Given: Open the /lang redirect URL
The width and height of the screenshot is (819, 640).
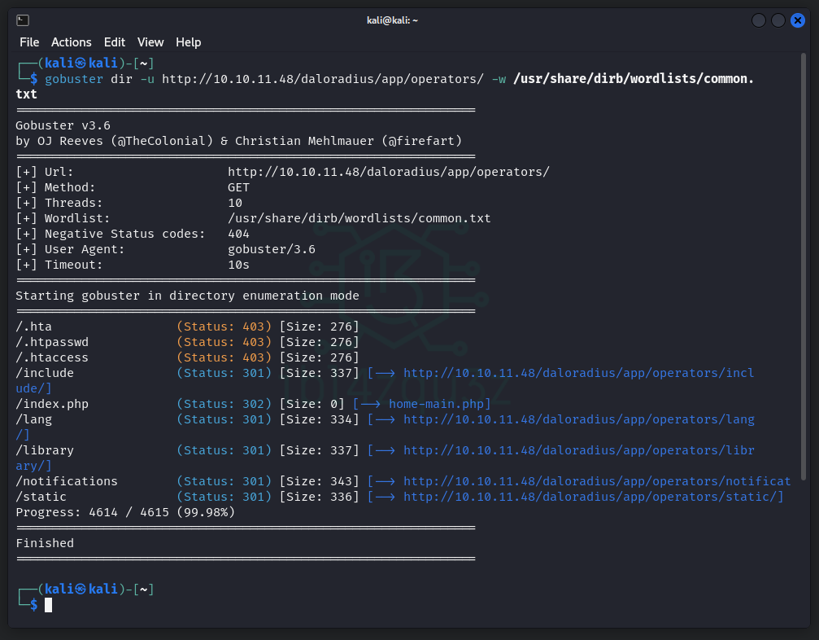Looking at the screenshot, I should pos(578,419).
